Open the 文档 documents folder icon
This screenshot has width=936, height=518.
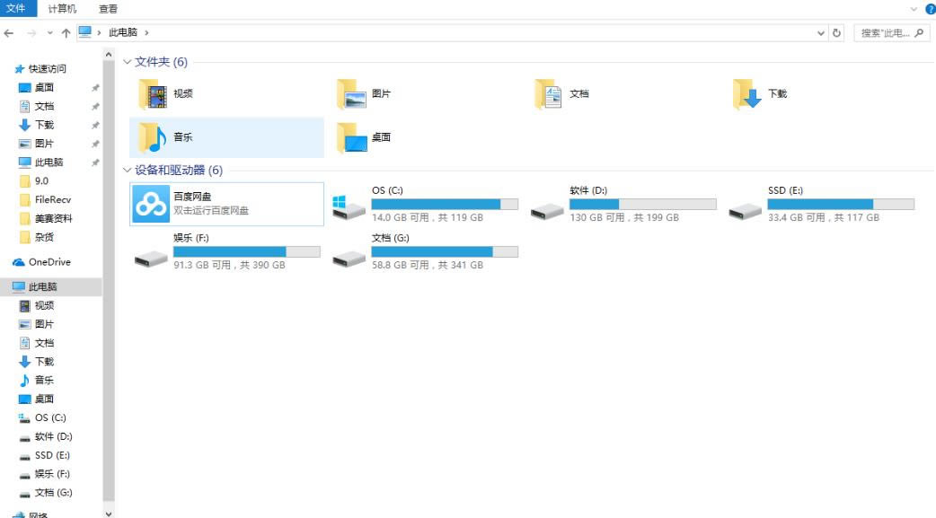click(549, 93)
